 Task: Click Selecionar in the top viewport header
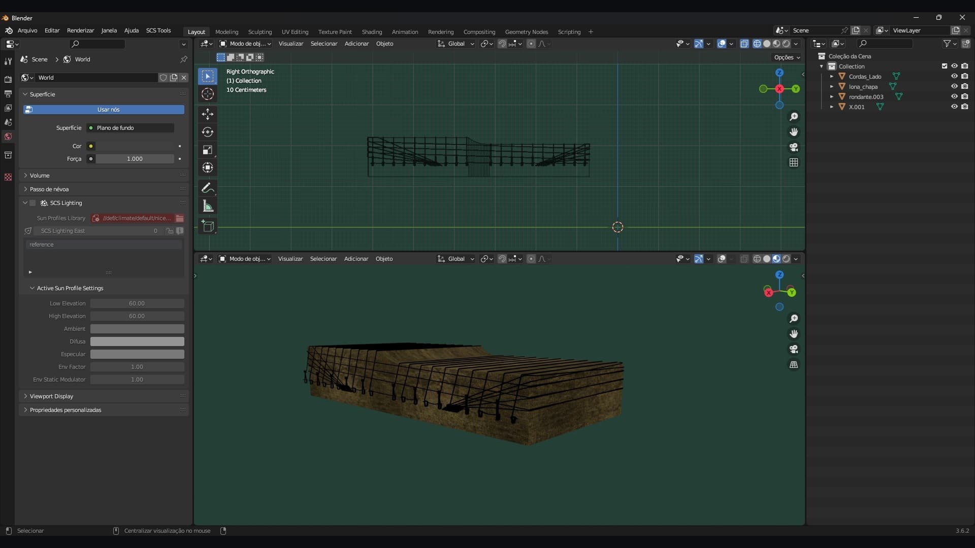coord(324,44)
